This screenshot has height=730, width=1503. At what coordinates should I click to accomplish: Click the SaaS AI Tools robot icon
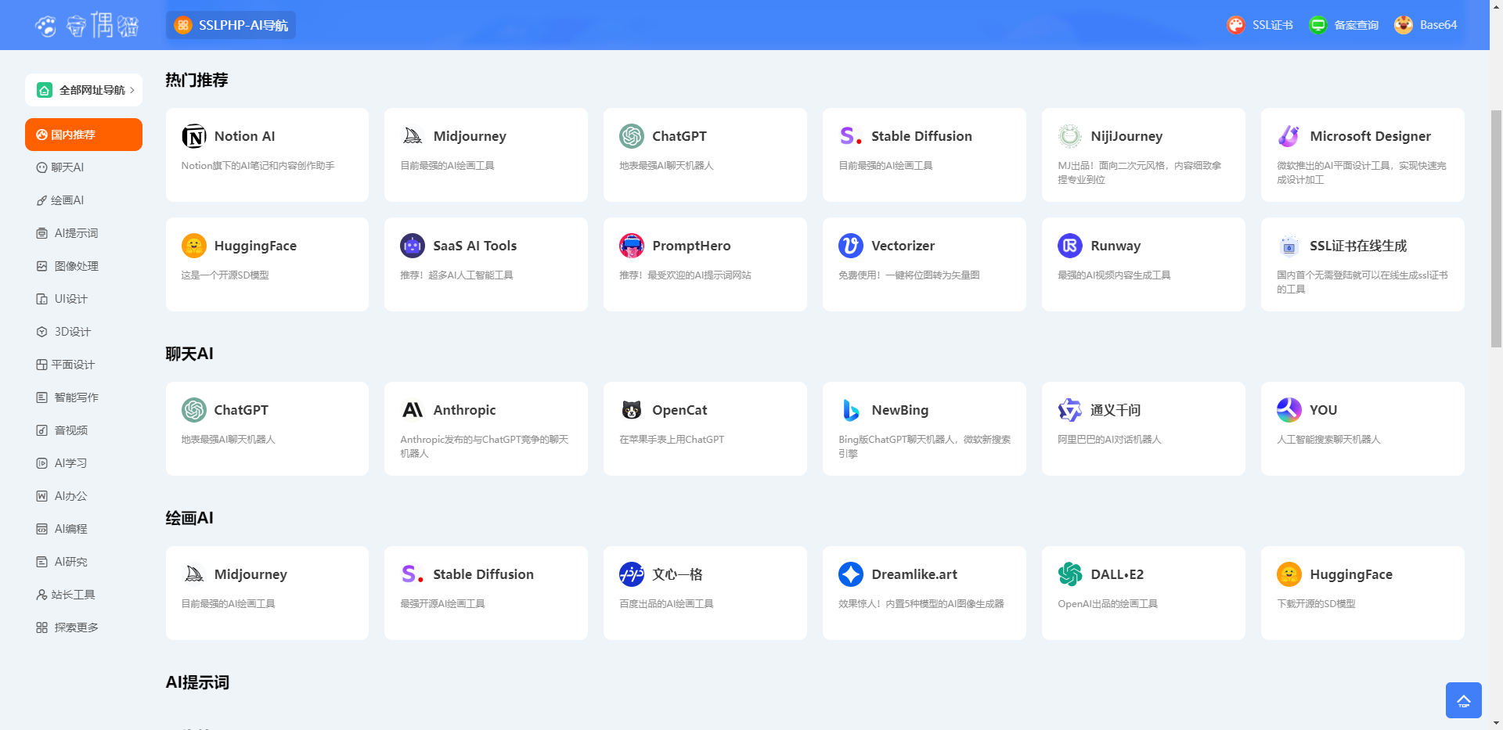(413, 246)
